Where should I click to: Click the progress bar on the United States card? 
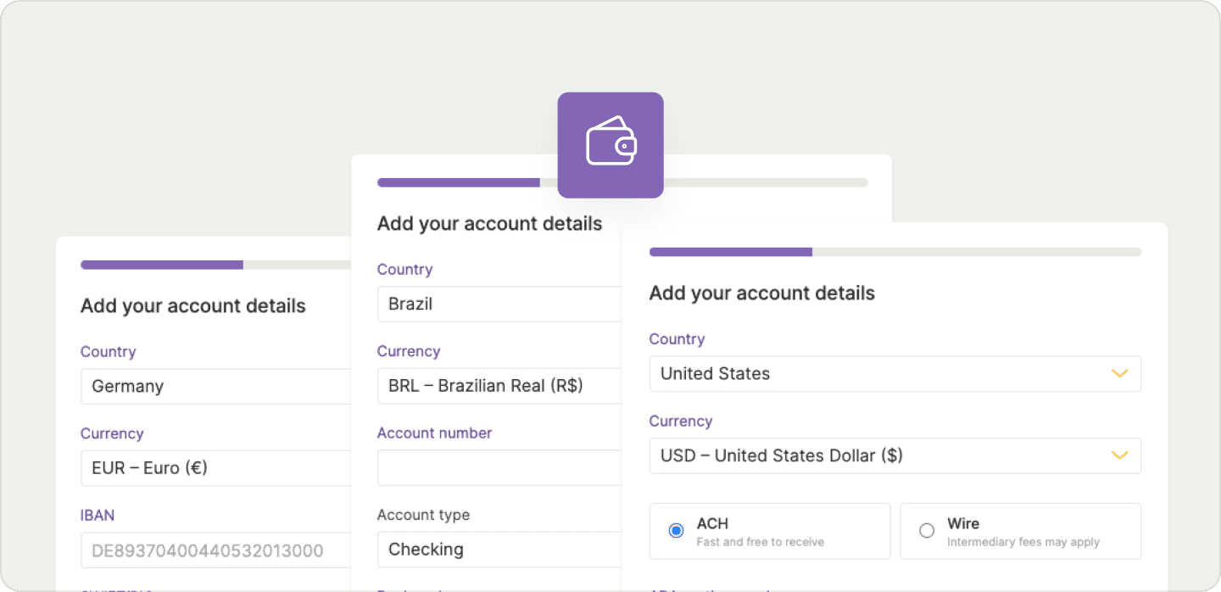coord(895,251)
